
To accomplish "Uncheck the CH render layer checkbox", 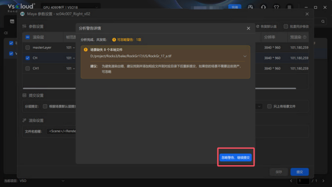I will coord(28,58).
